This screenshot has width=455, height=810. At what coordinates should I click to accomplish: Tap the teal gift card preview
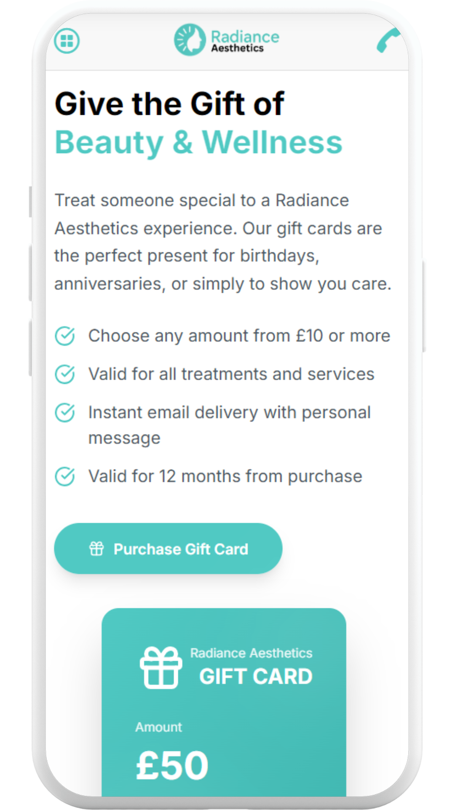click(225, 696)
